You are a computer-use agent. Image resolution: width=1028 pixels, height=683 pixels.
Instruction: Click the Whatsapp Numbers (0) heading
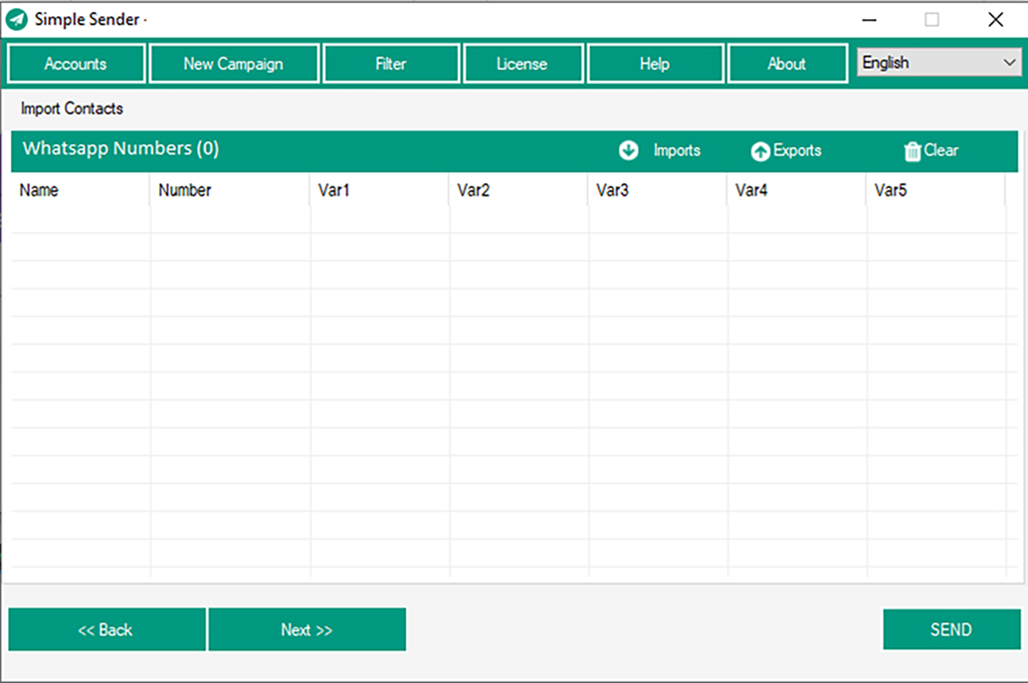(120, 148)
